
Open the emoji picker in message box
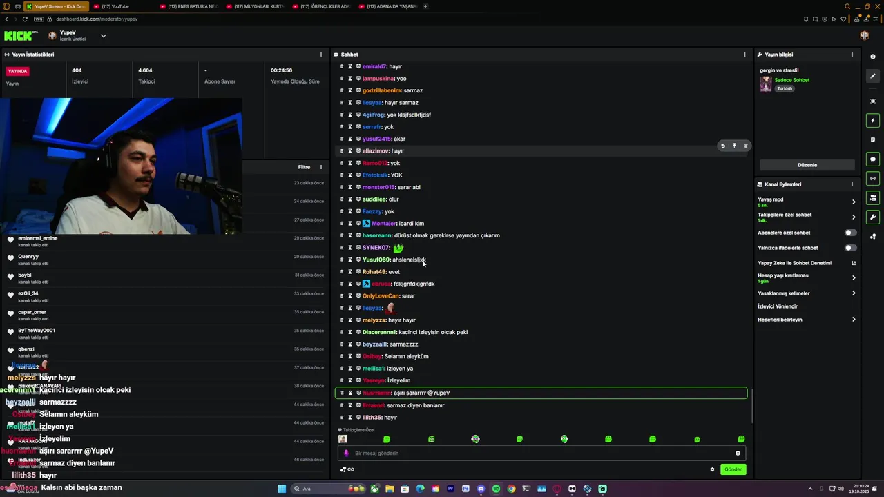(738, 454)
